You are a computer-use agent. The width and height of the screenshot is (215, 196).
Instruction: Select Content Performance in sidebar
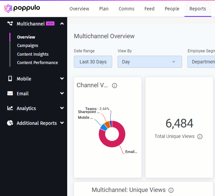click(37, 62)
